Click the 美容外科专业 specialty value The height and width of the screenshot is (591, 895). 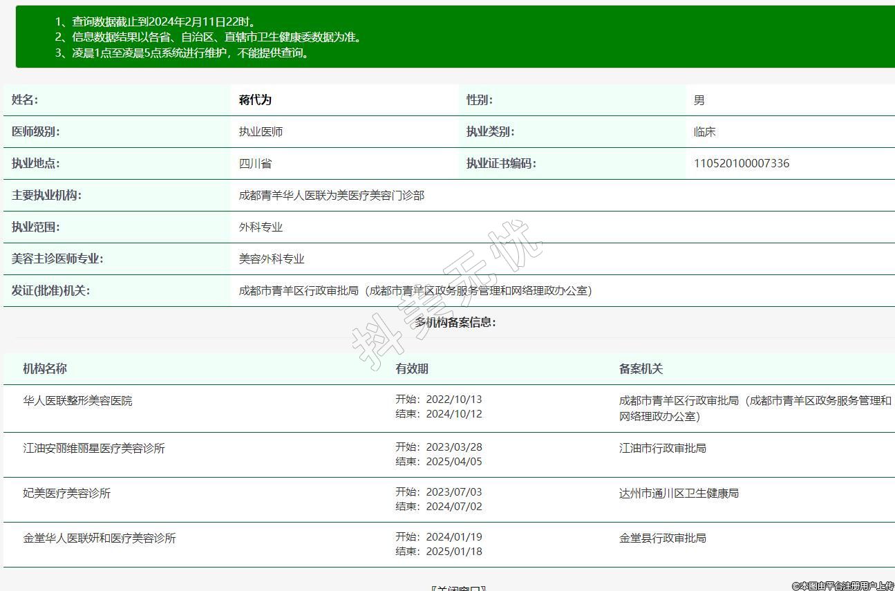pyautogui.click(x=272, y=259)
